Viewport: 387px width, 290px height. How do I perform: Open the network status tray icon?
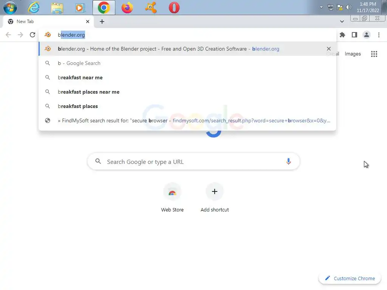click(330, 7)
